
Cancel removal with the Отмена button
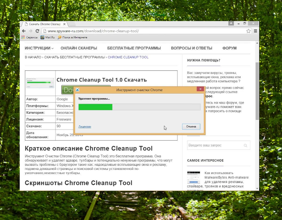coord(191,126)
